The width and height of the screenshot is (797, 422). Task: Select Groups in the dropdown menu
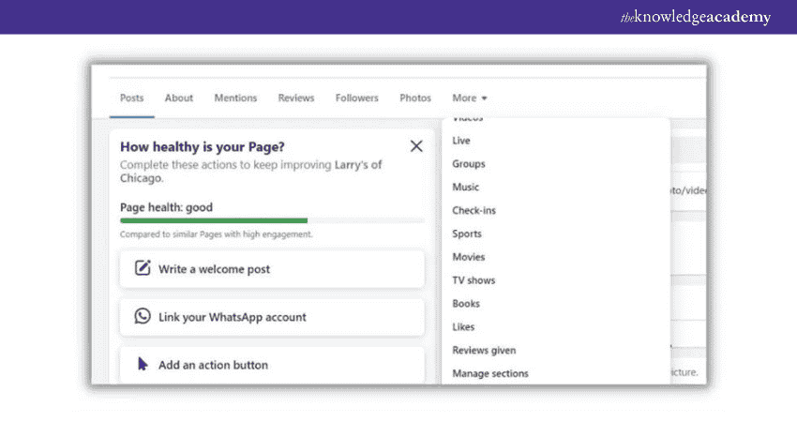point(469,164)
